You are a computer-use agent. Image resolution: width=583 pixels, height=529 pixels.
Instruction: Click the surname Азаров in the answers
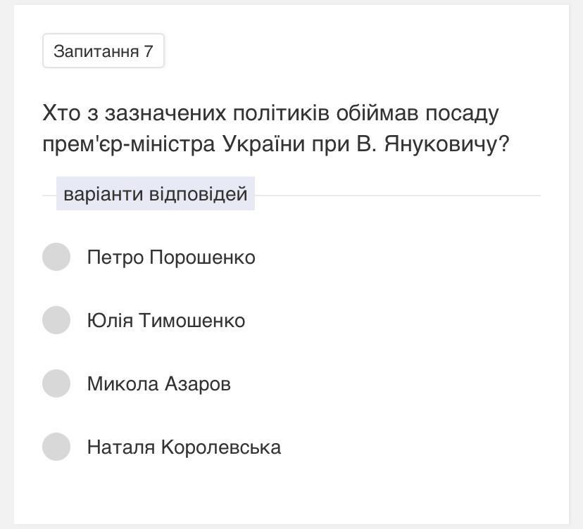click(198, 384)
